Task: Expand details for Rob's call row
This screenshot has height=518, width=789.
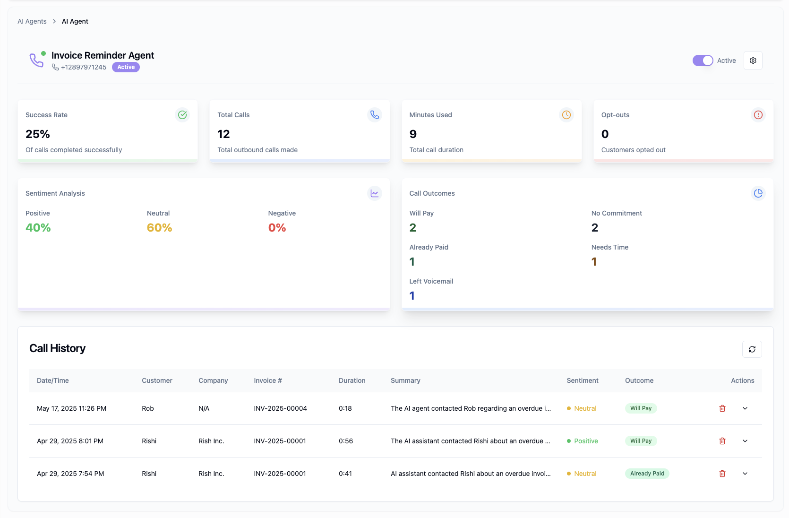Action: tap(745, 408)
